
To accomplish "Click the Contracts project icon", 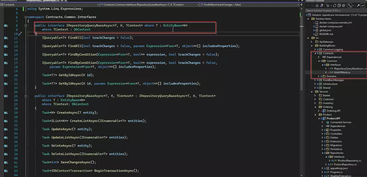I will (321, 53).
